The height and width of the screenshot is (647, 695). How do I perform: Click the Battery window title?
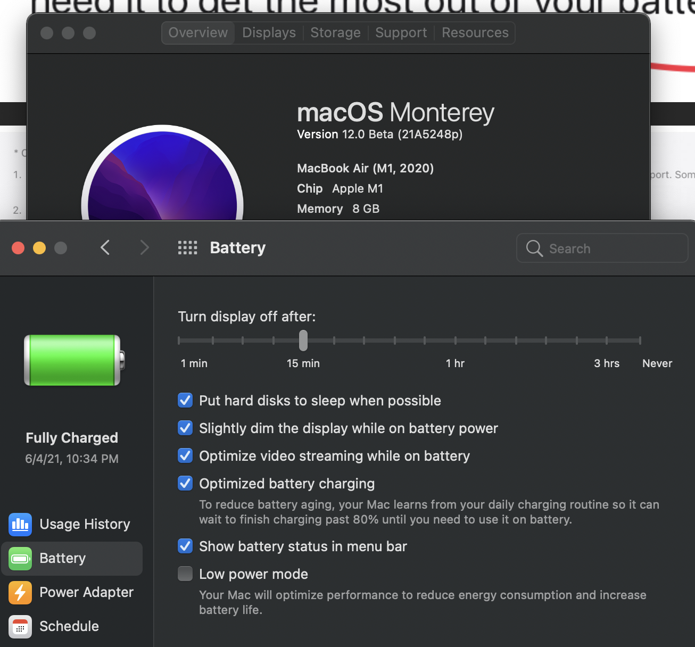pos(237,248)
